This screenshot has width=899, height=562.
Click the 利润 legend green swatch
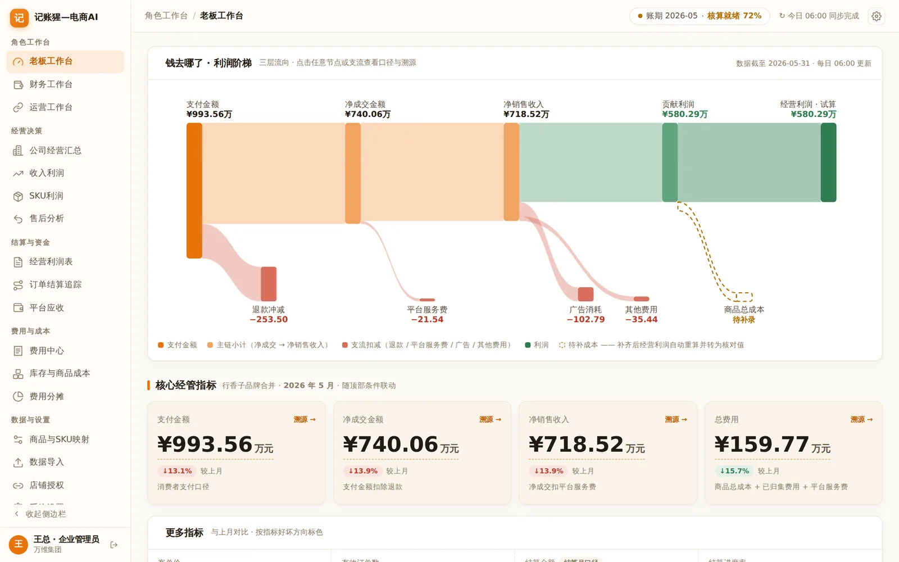(x=528, y=345)
